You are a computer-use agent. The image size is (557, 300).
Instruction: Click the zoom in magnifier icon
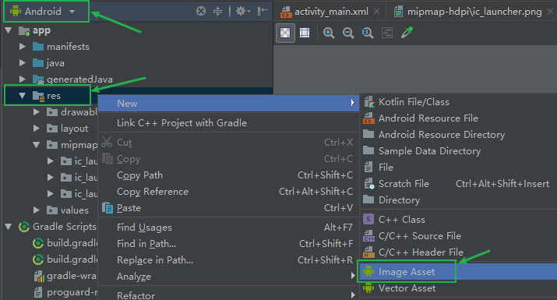329,33
